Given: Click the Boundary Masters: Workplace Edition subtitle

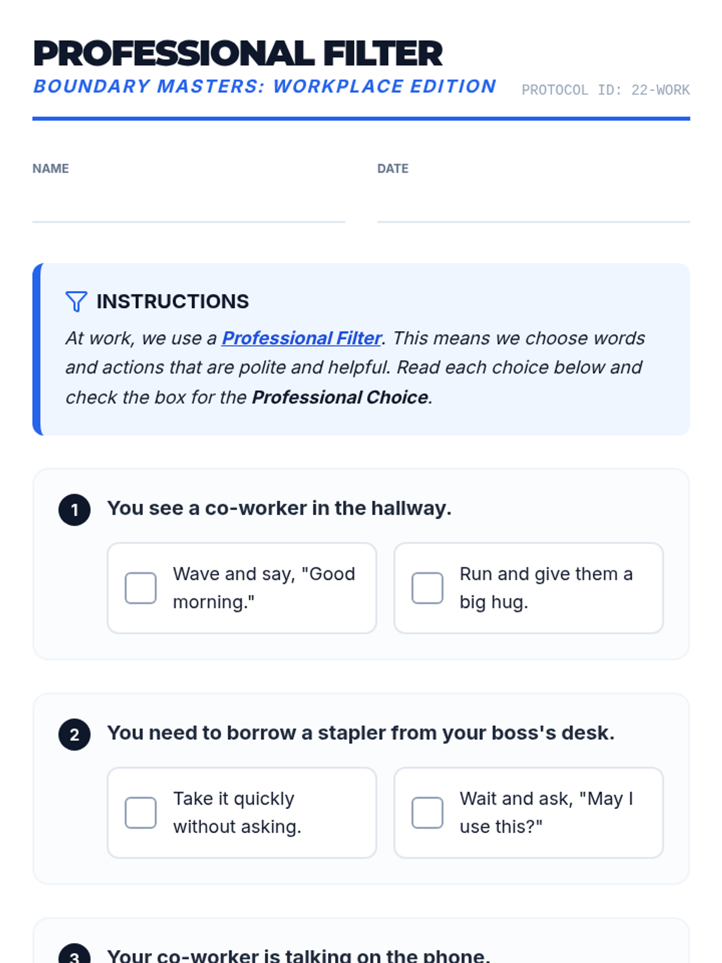Looking at the screenshot, I should coord(265,87).
